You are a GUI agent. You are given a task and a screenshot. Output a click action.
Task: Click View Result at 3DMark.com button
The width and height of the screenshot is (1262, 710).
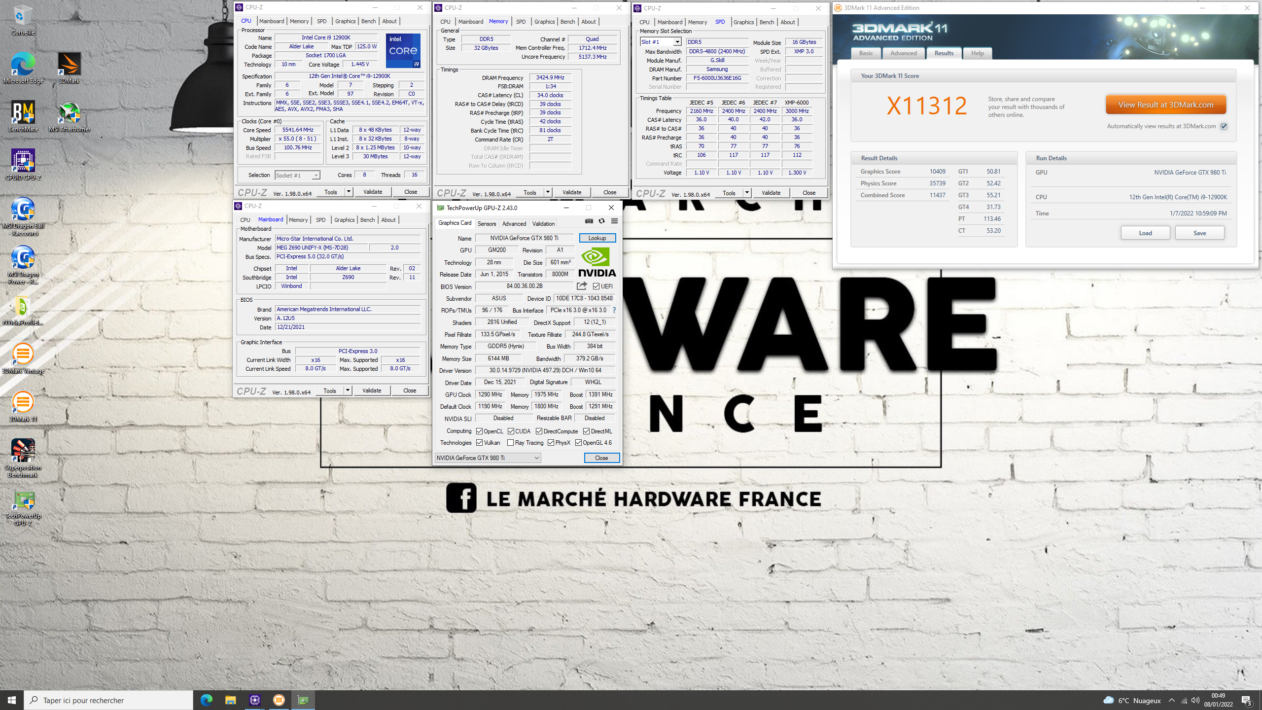click(x=1165, y=105)
